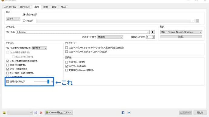Open the Twitter icon link
209x117 pixels.
(x=129, y=112)
